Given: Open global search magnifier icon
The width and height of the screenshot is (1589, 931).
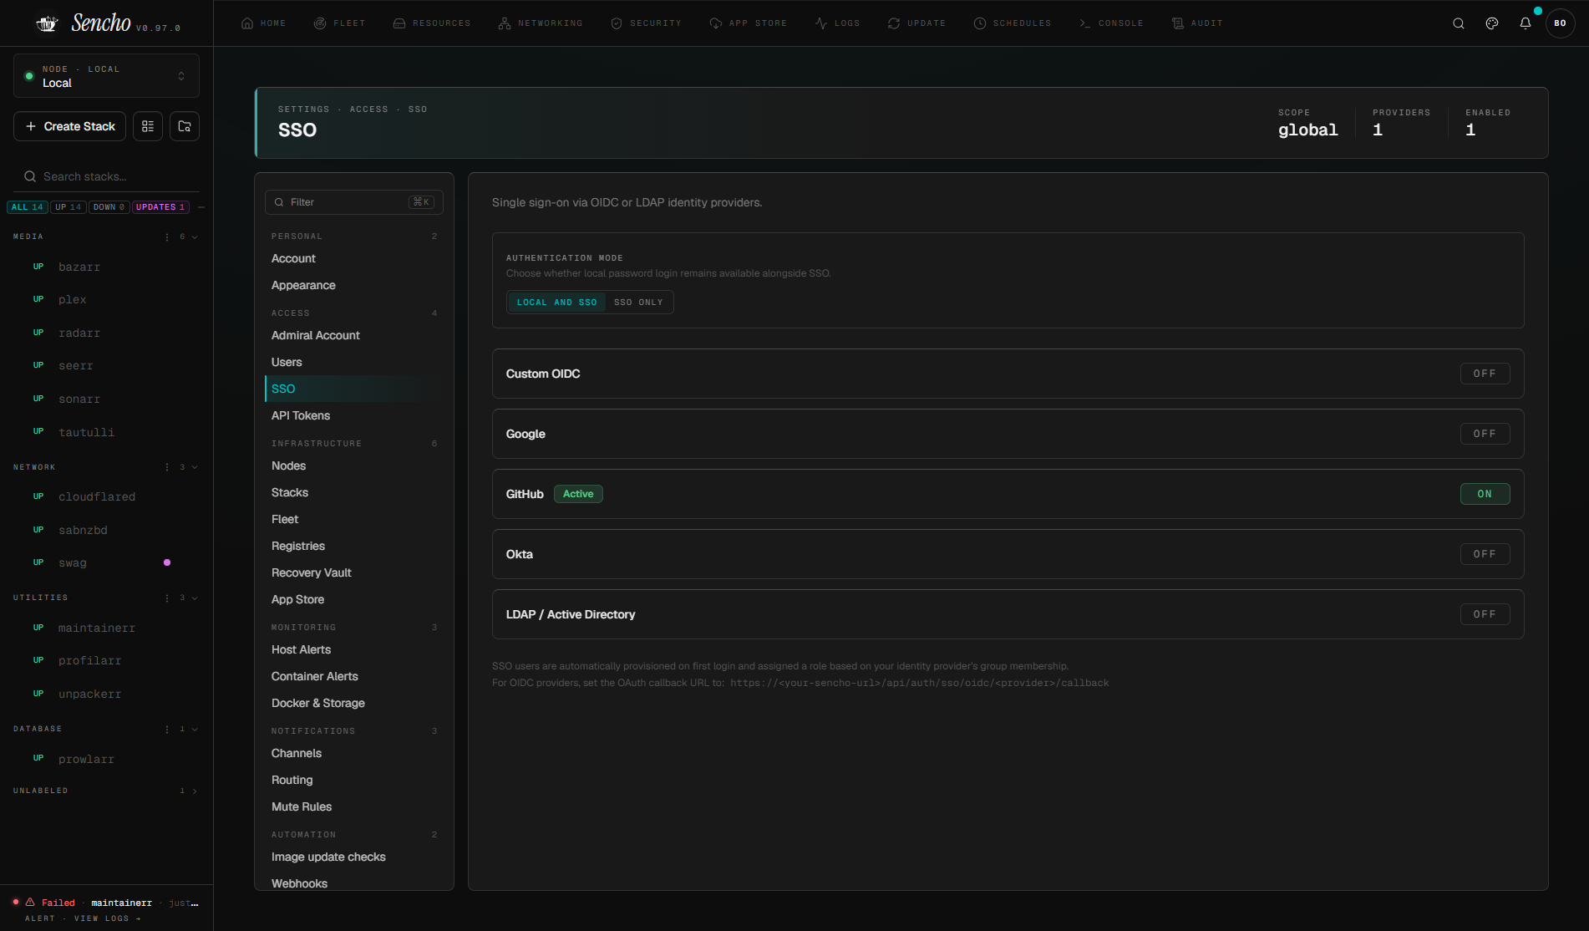Looking at the screenshot, I should click(x=1459, y=23).
